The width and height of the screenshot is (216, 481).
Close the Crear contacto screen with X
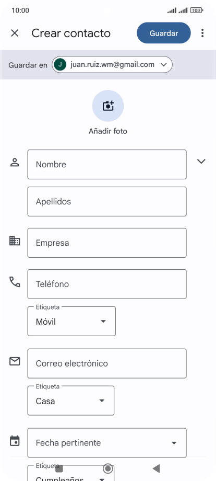point(15,33)
